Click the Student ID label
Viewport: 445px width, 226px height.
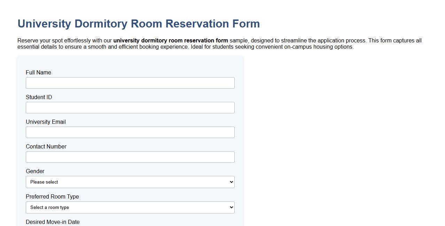pyautogui.click(x=38, y=97)
